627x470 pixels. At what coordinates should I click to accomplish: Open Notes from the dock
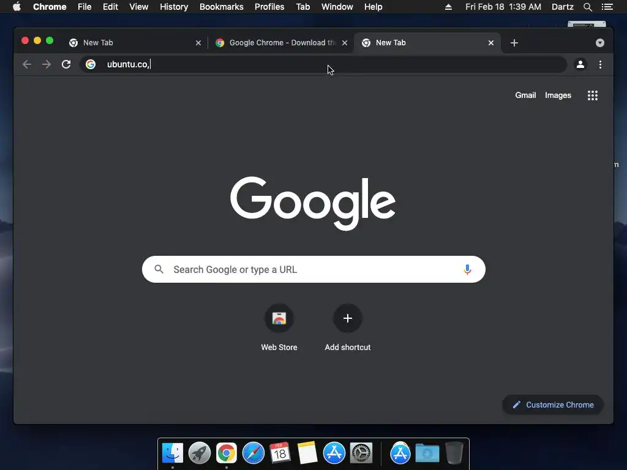coord(307,453)
